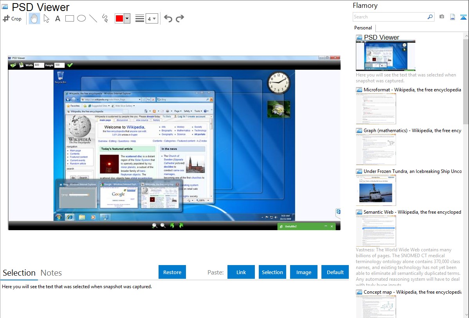This screenshot has height=318, width=469.
Task: Click the window icon beside Graph (mathematics) title
Action: (x=359, y=131)
